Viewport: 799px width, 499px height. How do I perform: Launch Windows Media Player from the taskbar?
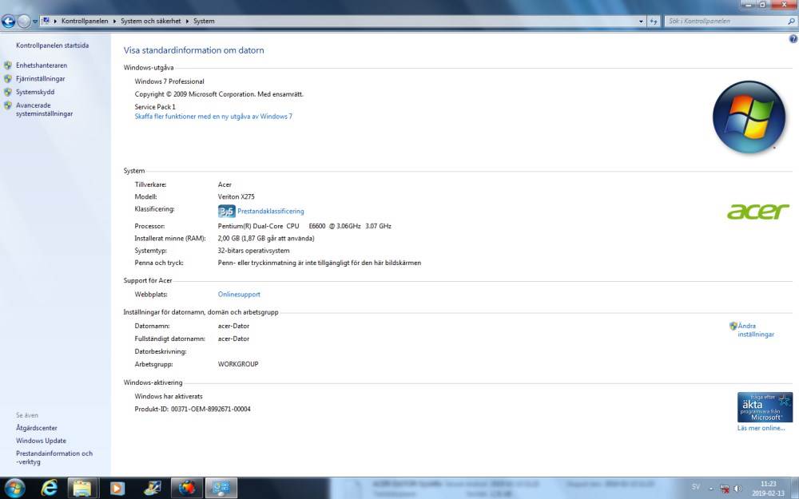[x=117, y=489]
